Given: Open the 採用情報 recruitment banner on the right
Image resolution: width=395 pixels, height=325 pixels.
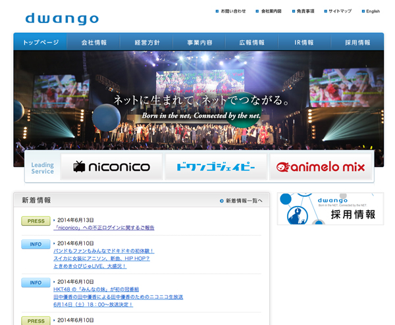Looking at the screenshot, I should tap(330, 209).
